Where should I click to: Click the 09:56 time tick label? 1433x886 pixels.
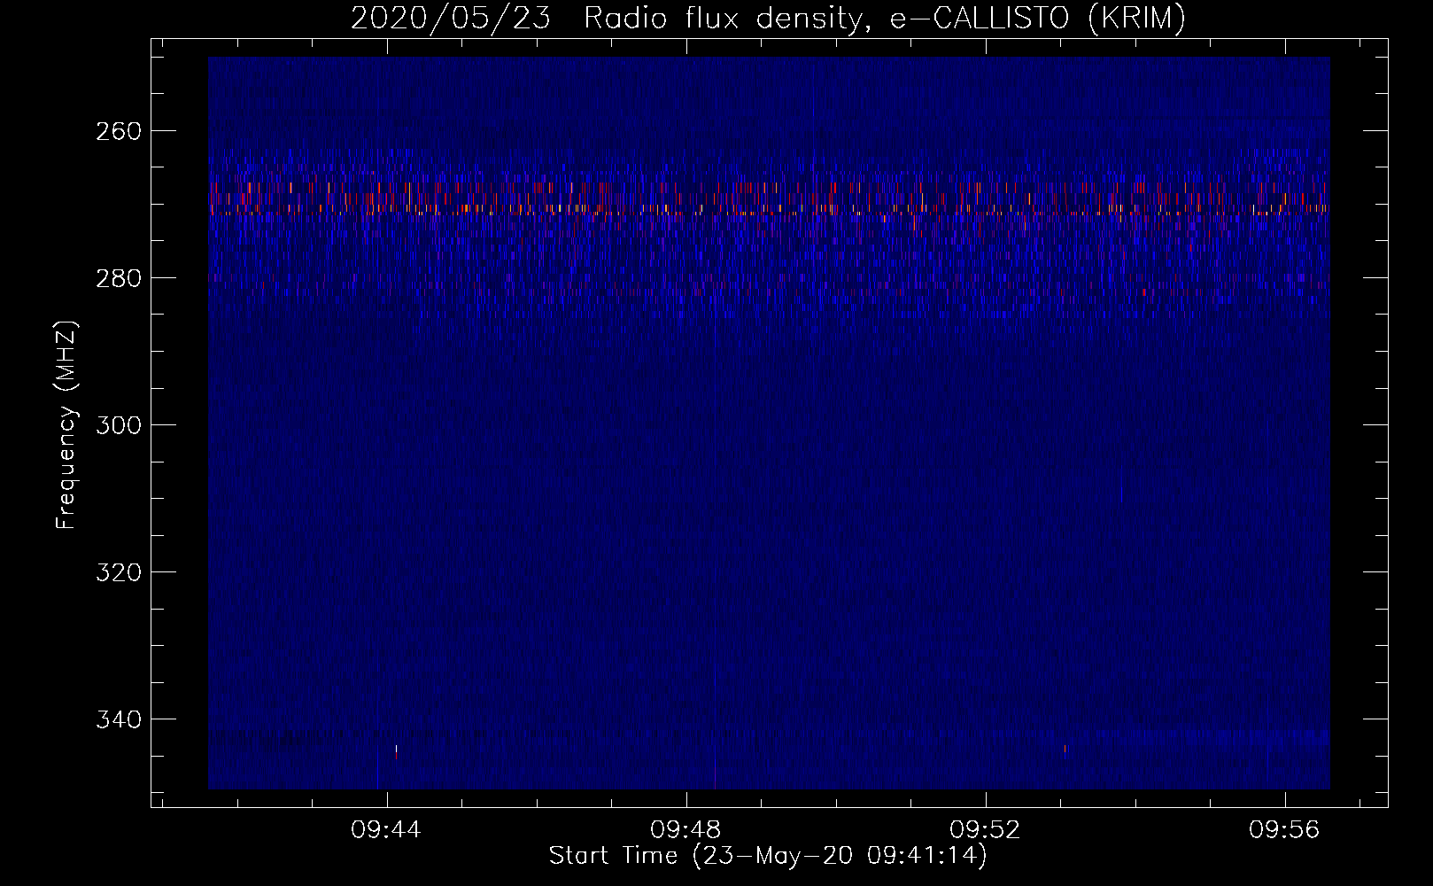[1284, 830]
